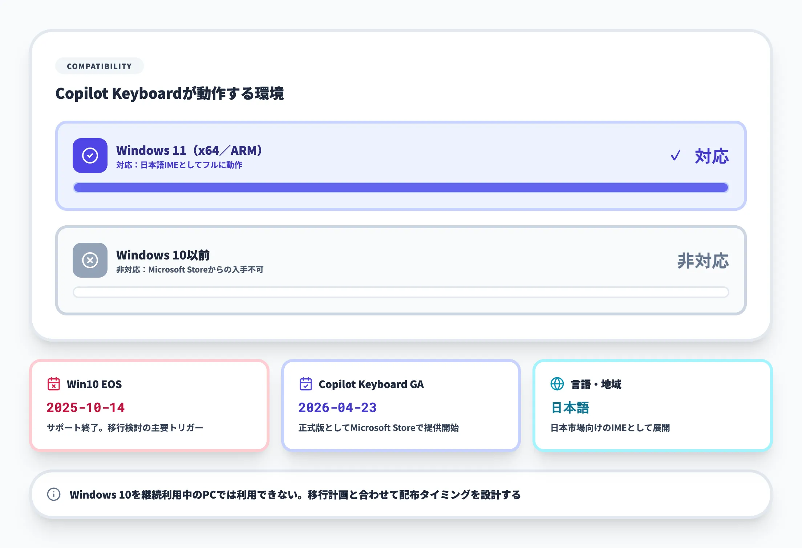This screenshot has height=548, width=802.
Task: Click the date 2026-04-23
Action: (x=338, y=408)
